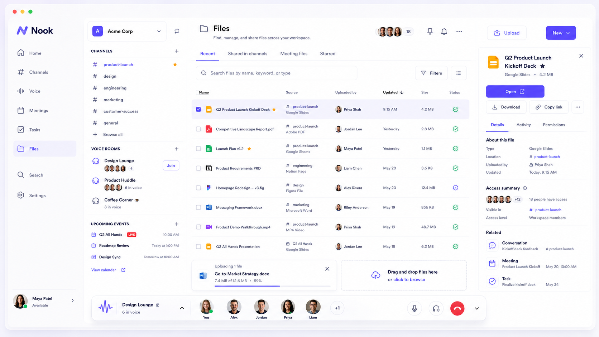This screenshot has width=599, height=337.
Task: Select Competitive Landscape Report.pdf checkbox
Action: point(198,129)
